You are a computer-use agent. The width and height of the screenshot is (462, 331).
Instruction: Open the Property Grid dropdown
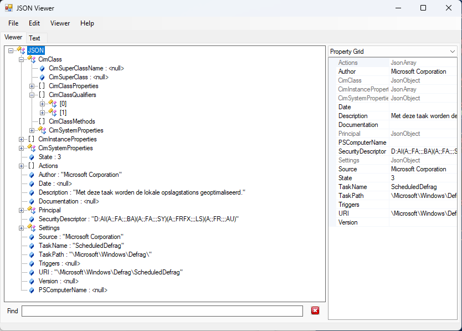click(x=452, y=52)
